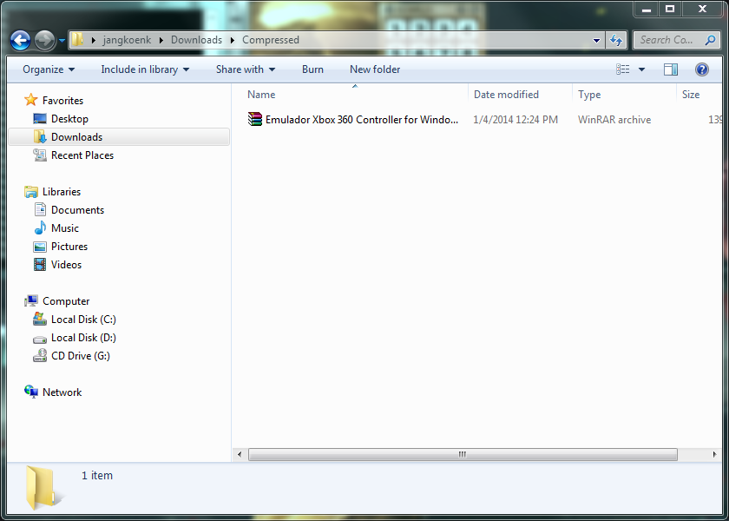Click the WinRAR archive type cell
The height and width of the screenshot is (521, 729).
pos(614,120)
